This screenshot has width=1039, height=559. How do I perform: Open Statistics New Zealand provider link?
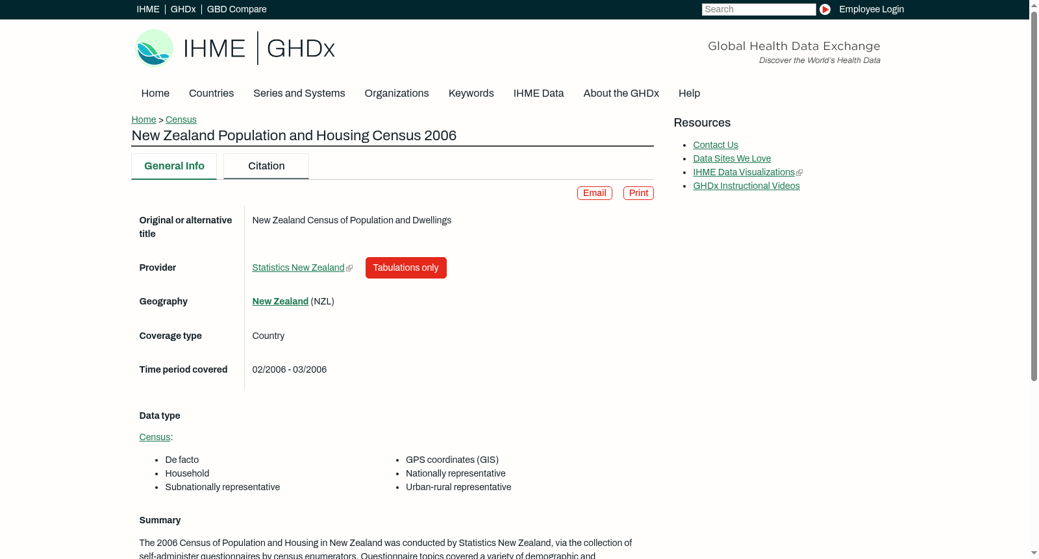coord(298,267)
